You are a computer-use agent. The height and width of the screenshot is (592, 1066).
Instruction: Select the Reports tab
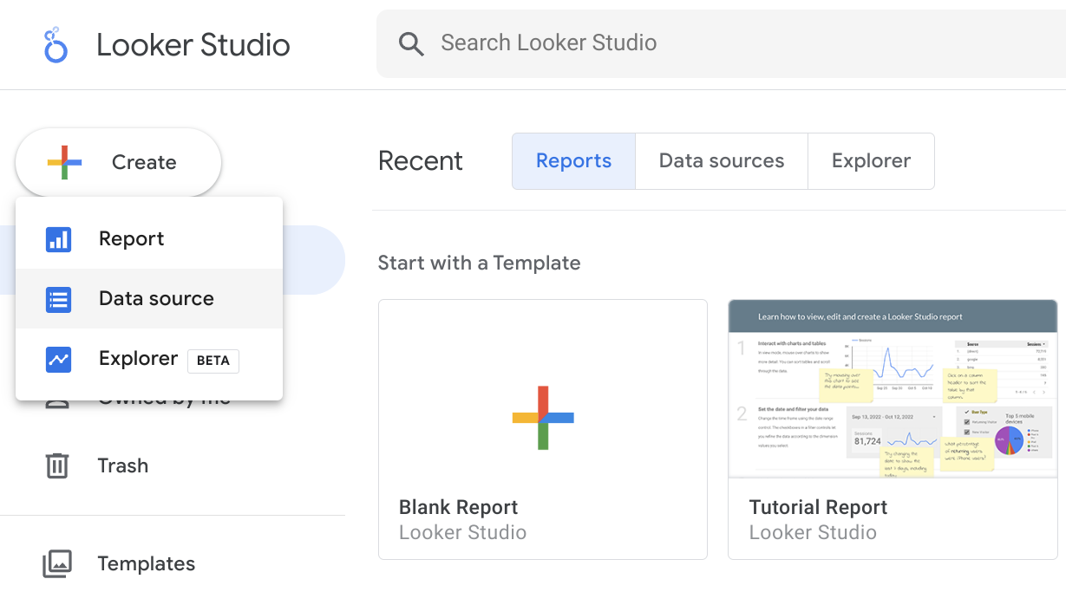click(572, 161)
